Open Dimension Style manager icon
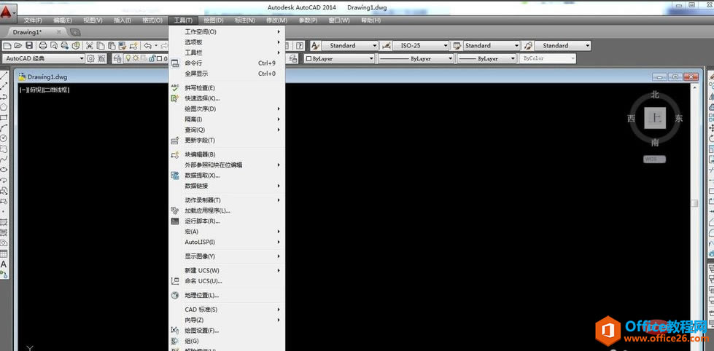The width and height of the screenshot is (714, 351). pos(386,45)
